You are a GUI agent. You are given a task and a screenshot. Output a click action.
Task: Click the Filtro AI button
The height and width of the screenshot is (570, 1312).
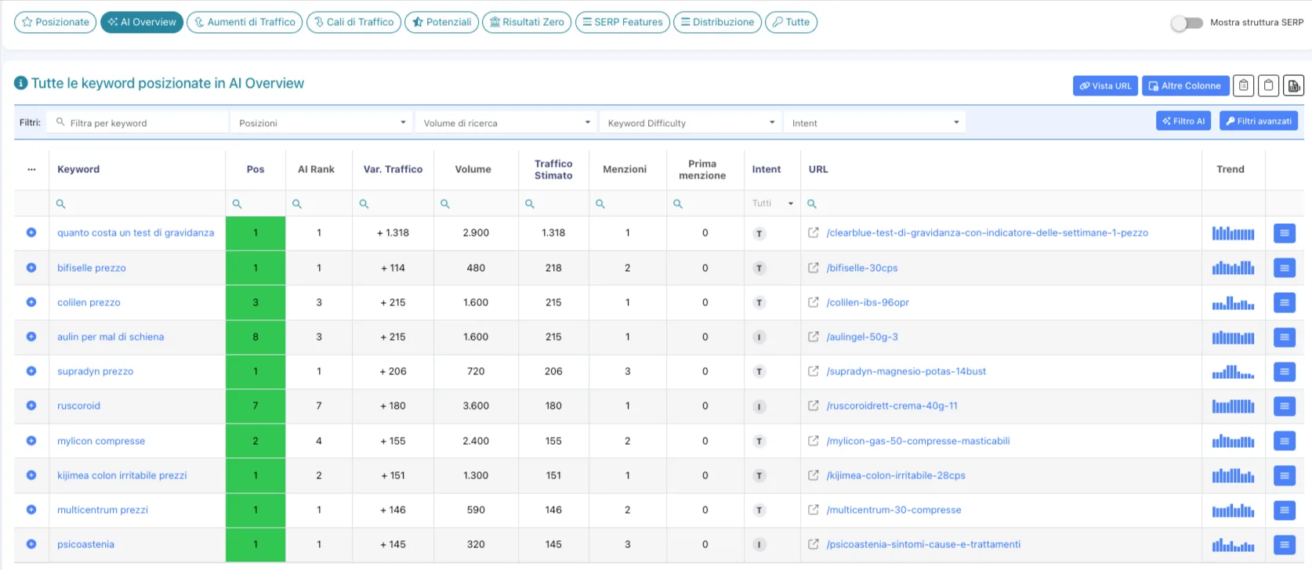click(1183, 121)
